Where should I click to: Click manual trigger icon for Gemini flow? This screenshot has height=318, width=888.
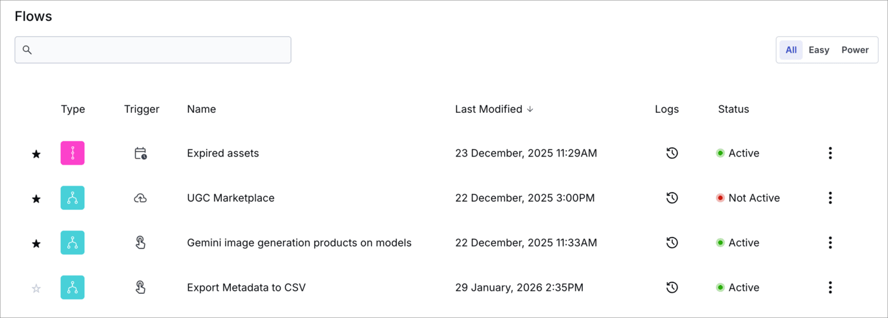[141, 243]
